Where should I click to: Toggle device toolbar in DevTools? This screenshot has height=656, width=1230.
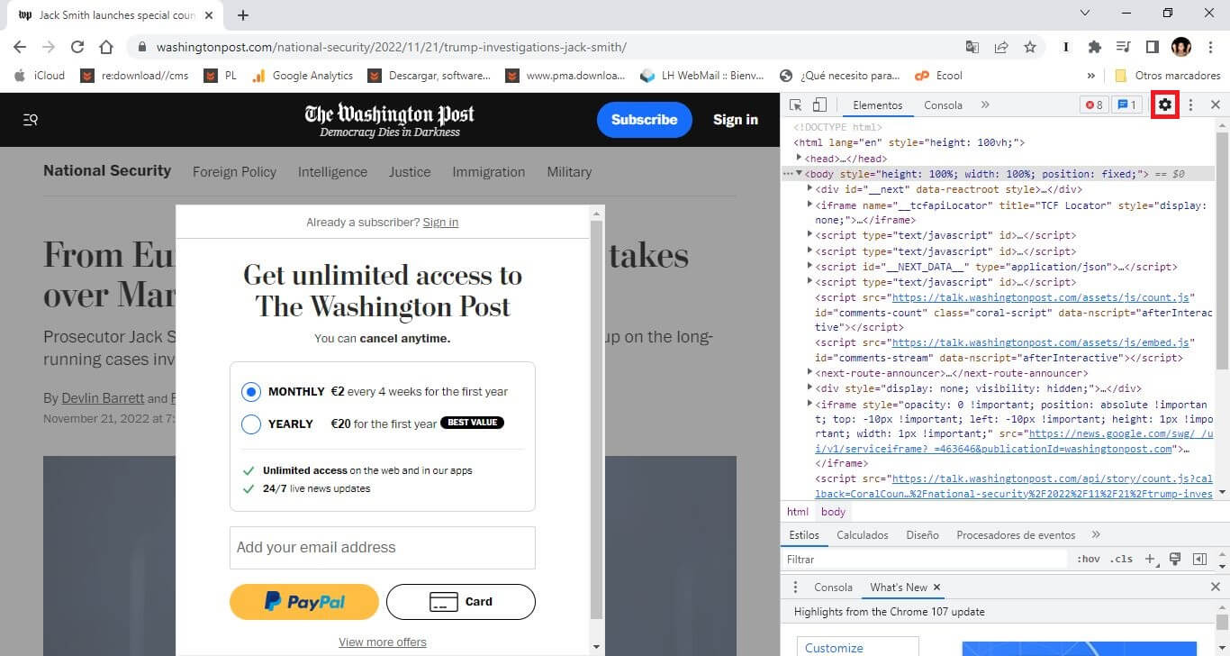coord(819,105)
